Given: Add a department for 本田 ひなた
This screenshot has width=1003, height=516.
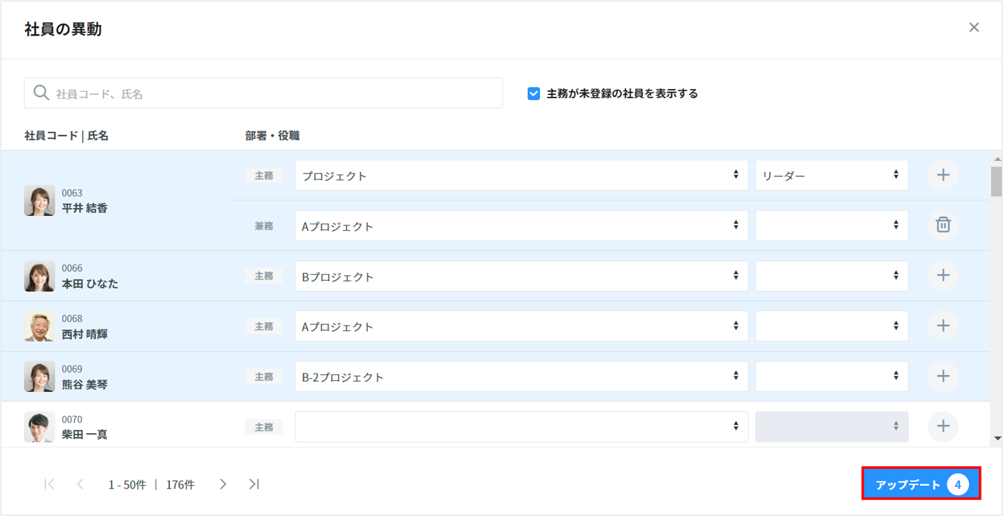Looking at the screenshot, I should [943, 275].
